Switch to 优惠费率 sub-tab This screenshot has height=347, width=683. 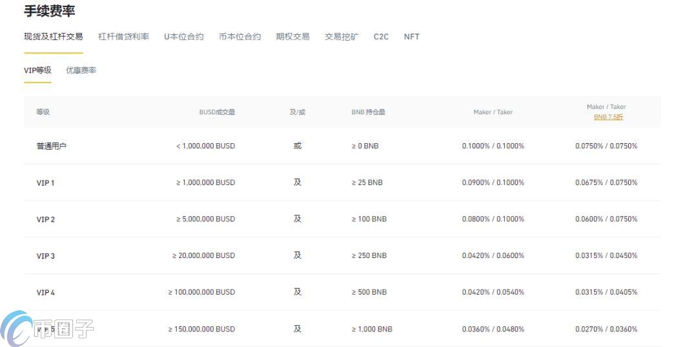81,70
